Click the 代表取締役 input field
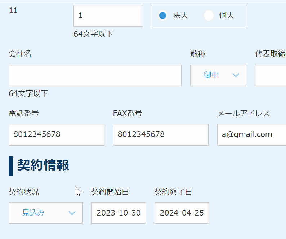This screenshot has width=286, height=239. [271, 75]
